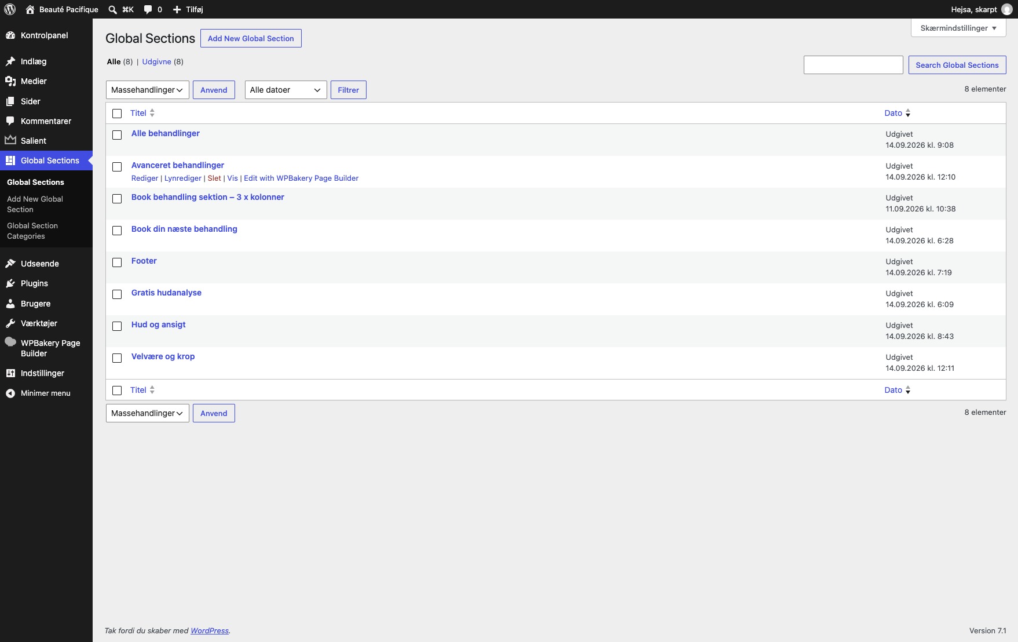Viewport: 1018px width, 642px height.
Task: Switch to the Udgivne filter view
Action: [156, 61]
